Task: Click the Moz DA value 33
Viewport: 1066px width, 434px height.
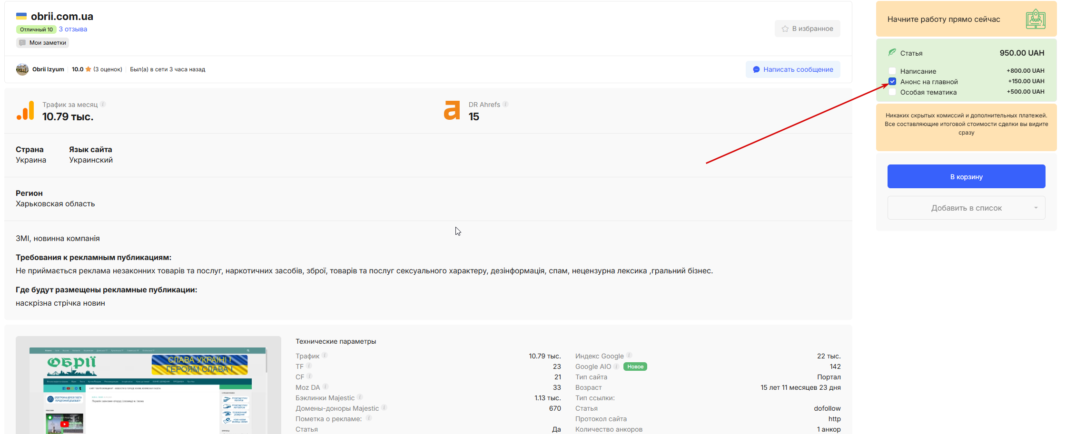Action: (557, 387)
